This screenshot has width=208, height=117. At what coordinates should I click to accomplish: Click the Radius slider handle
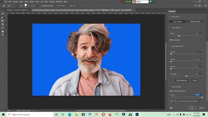tap(179, 36)
